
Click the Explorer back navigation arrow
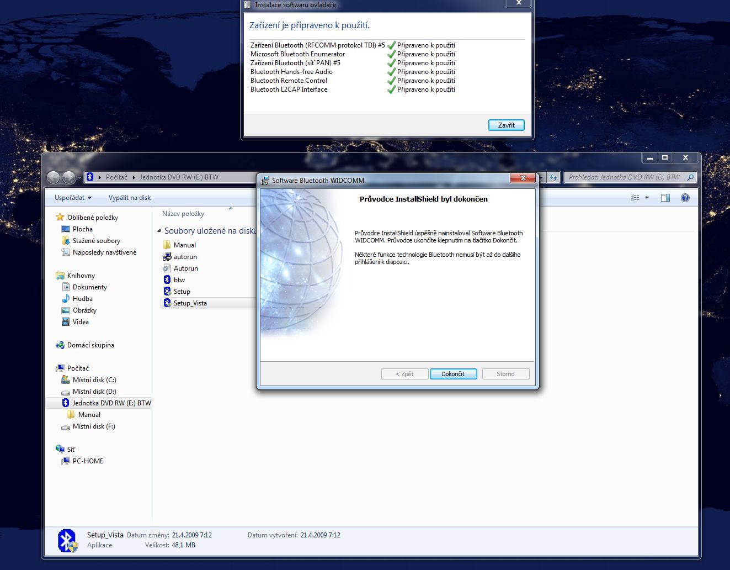(54, 177)
